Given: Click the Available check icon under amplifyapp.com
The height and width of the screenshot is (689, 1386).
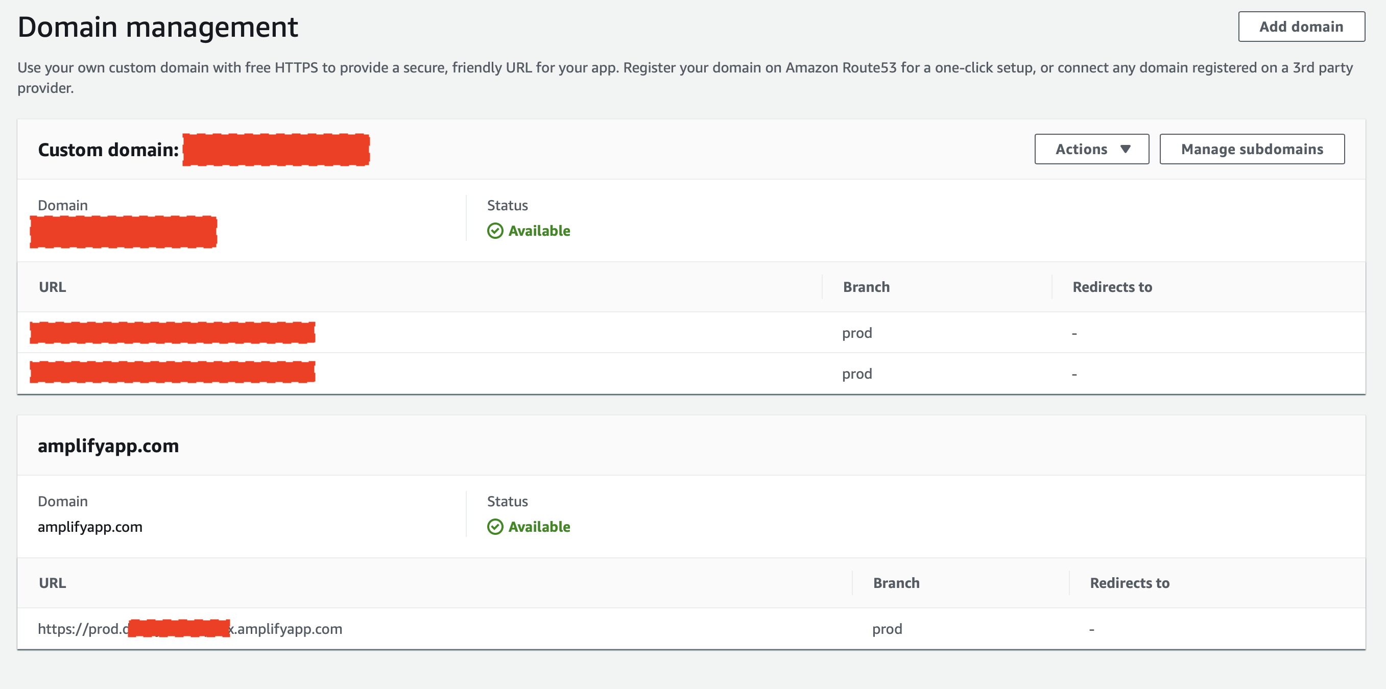Looking at the screenshot, I should click(494, 527).
